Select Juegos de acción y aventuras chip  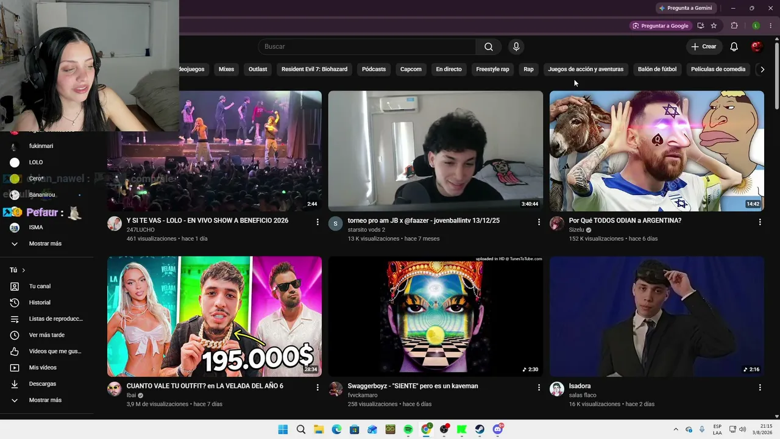[586, 70]
